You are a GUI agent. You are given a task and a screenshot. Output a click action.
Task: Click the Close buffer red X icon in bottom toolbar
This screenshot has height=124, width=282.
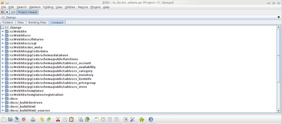point(24,119)
